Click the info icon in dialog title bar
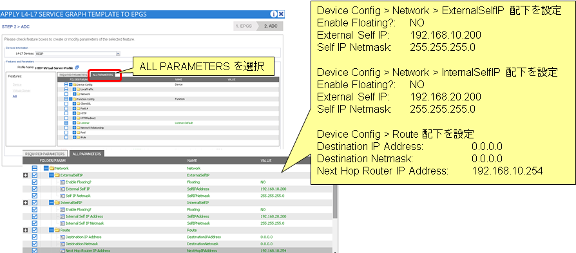Screen dimensions: 576x253 (273, 14)
